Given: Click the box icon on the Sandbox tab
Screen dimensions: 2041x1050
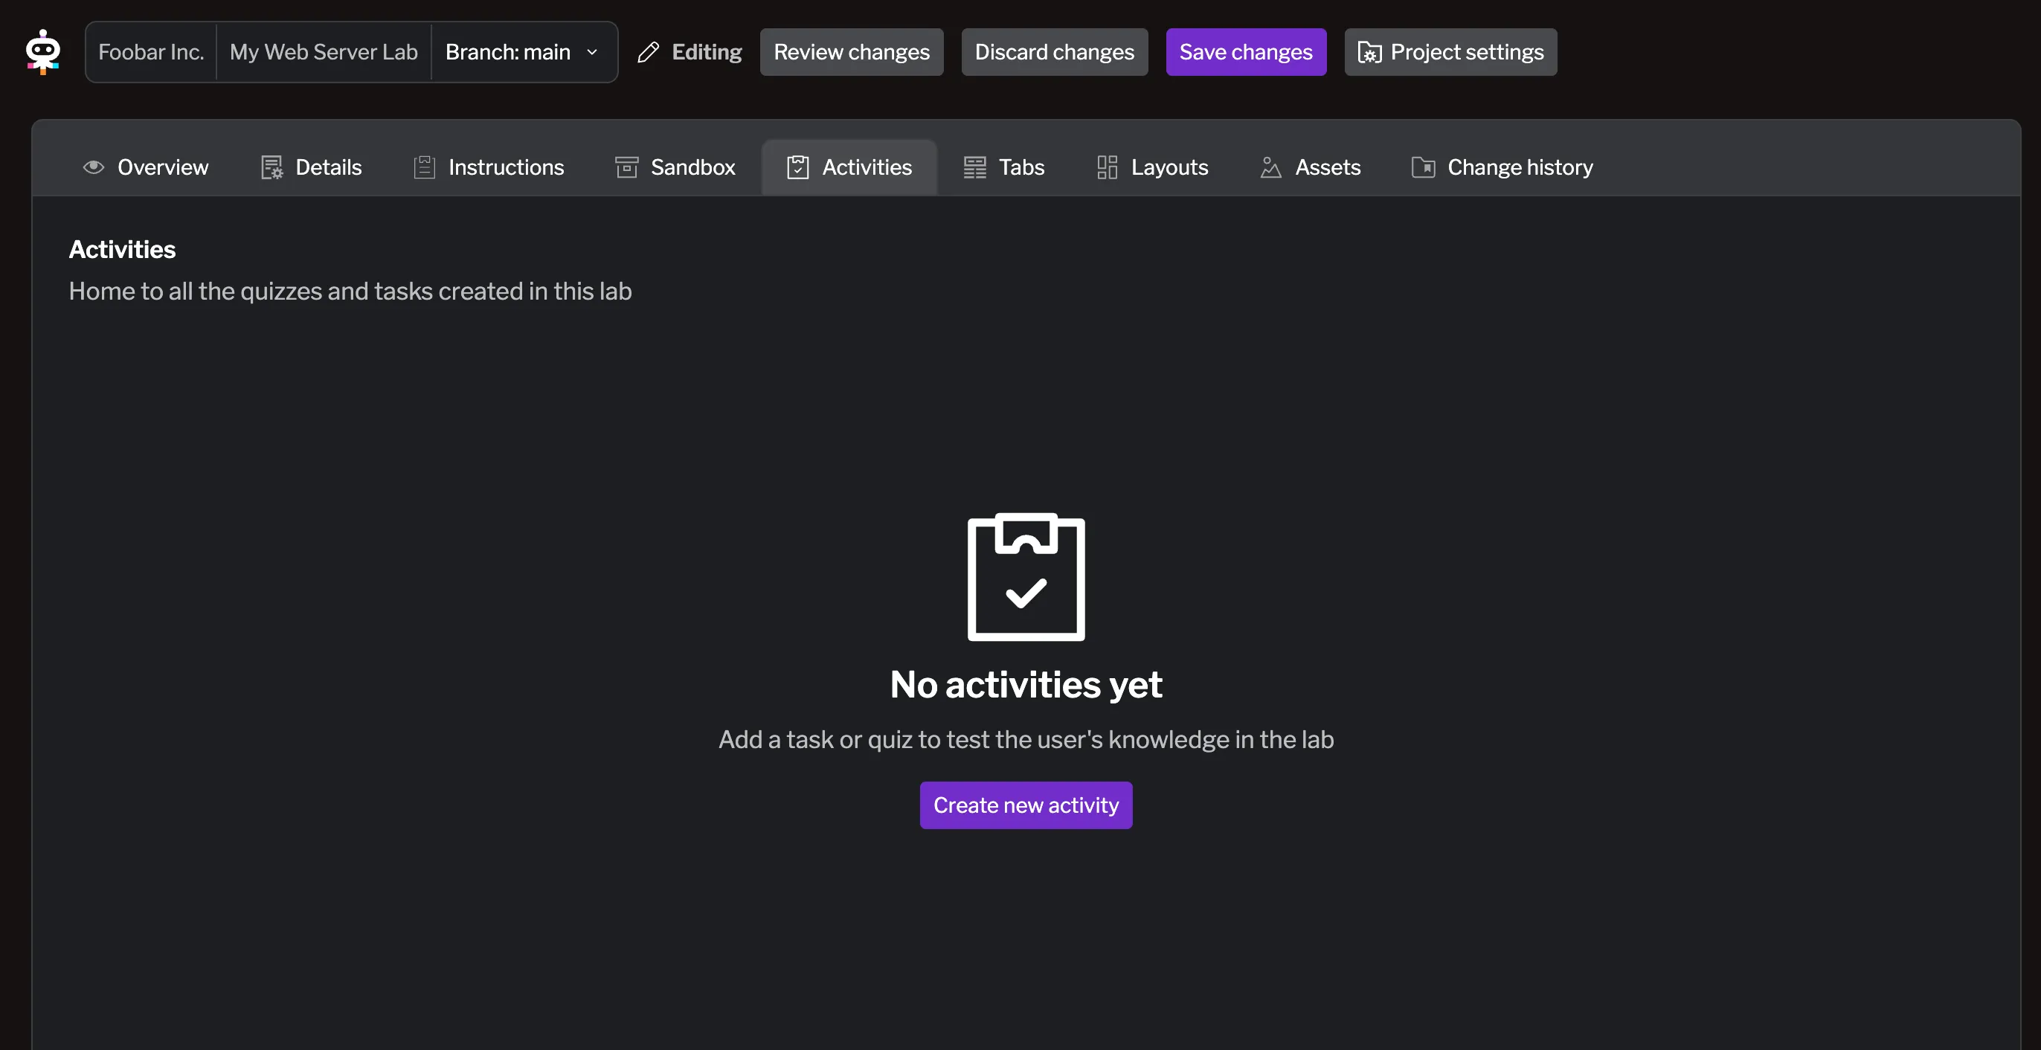Looking at the screenshot, I should click(628, 167).
